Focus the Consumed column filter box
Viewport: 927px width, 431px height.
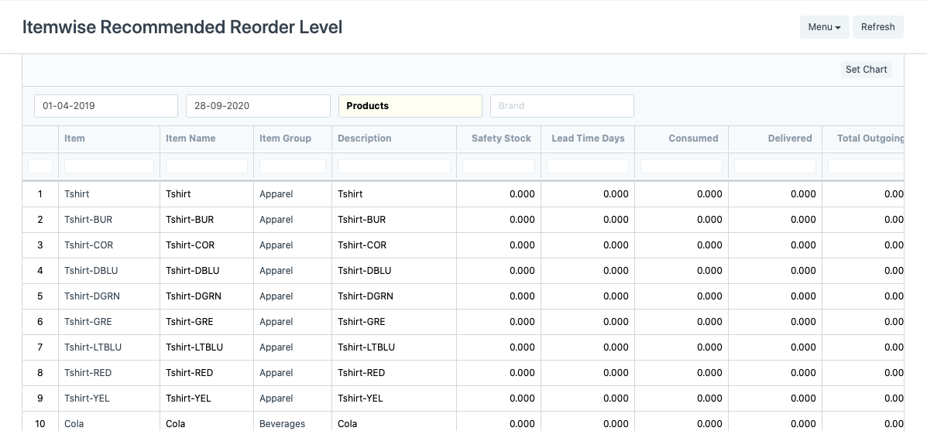click(x=682, y=166)
